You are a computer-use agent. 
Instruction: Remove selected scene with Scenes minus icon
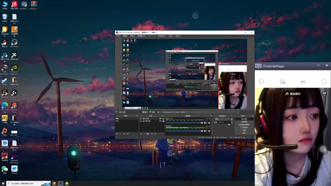coord(120,134)
